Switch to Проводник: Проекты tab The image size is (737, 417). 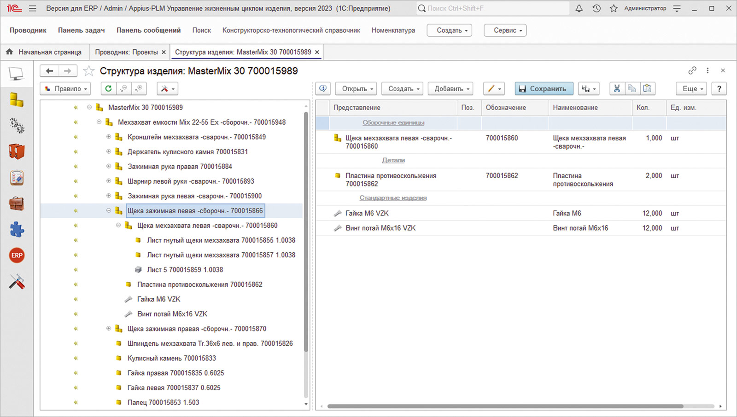point(126,52)
